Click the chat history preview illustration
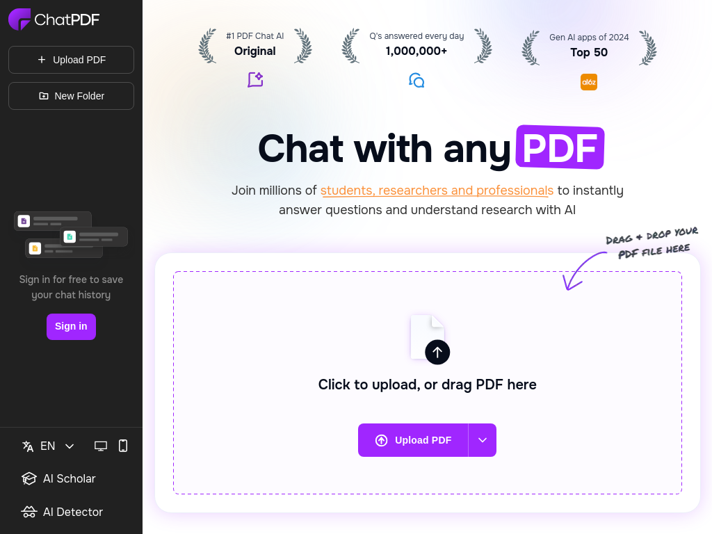712x534 pixels. click(x=71, y=235)
